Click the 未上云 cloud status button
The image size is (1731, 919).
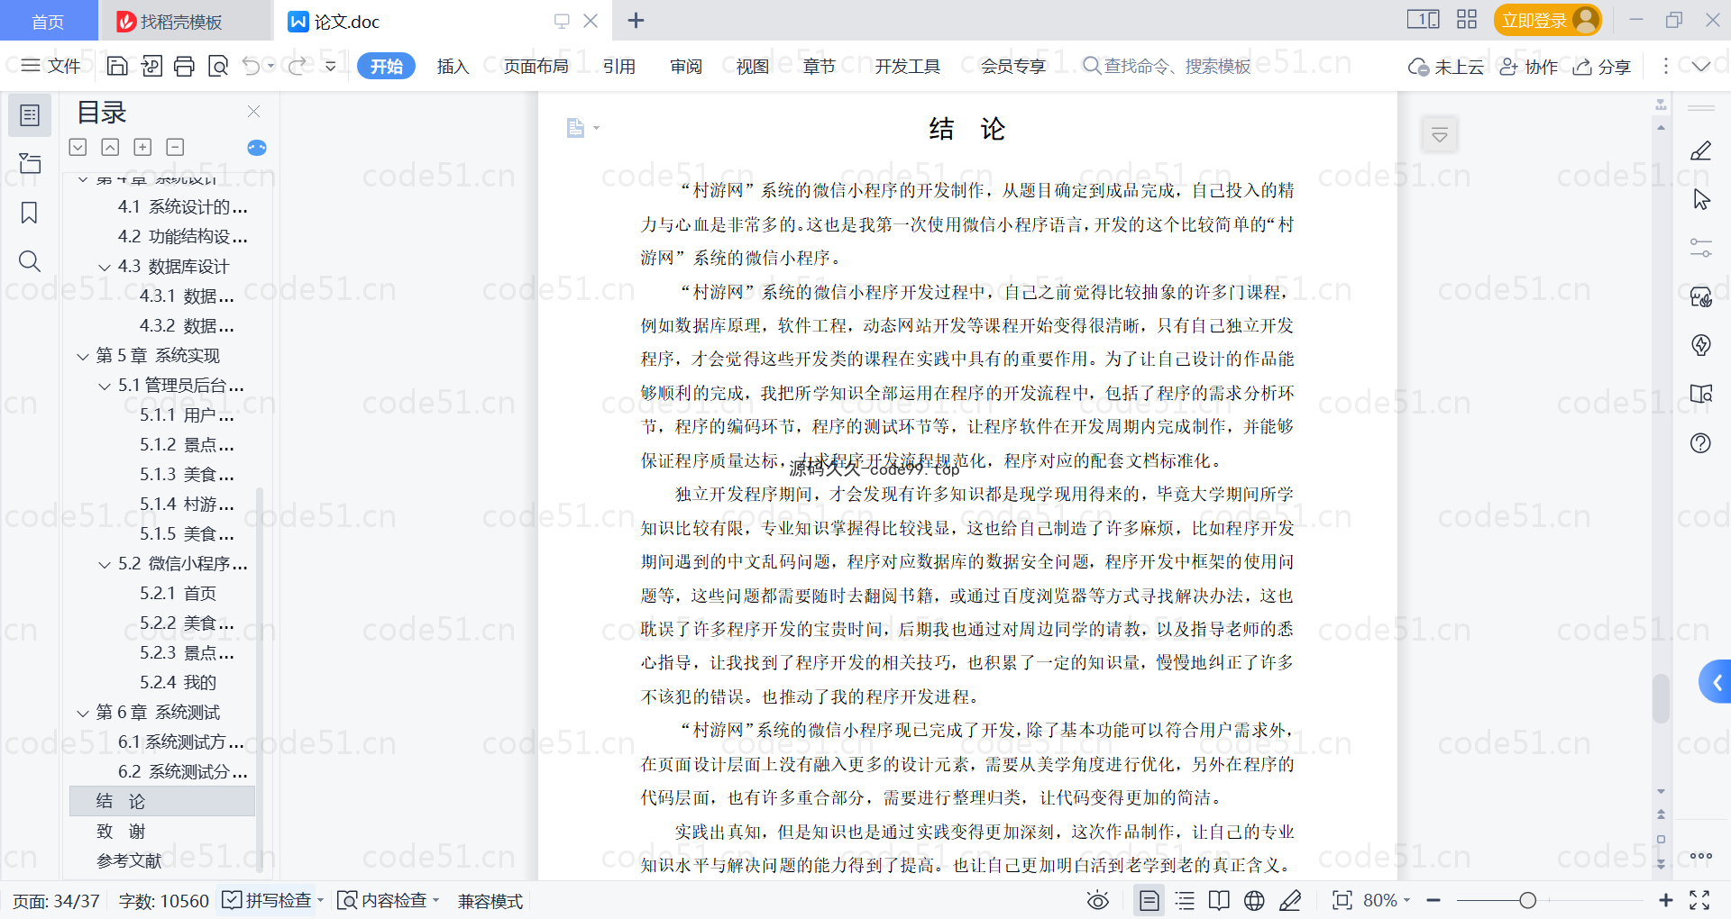[x=1446, y=67]
